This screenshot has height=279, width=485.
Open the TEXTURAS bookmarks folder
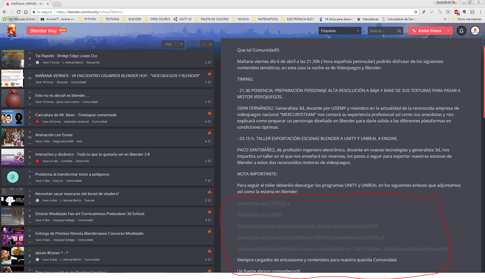coord(109,19)
